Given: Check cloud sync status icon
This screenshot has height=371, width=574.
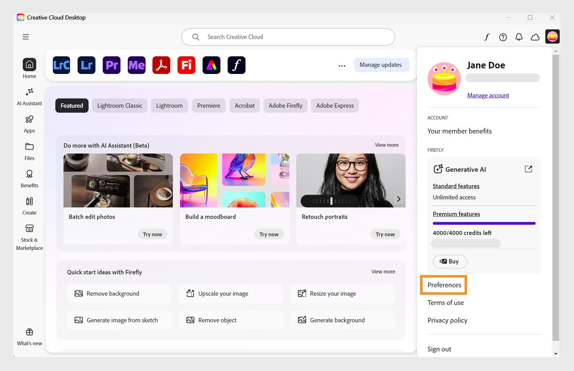Looking at the screenshot, I should 535,37.
